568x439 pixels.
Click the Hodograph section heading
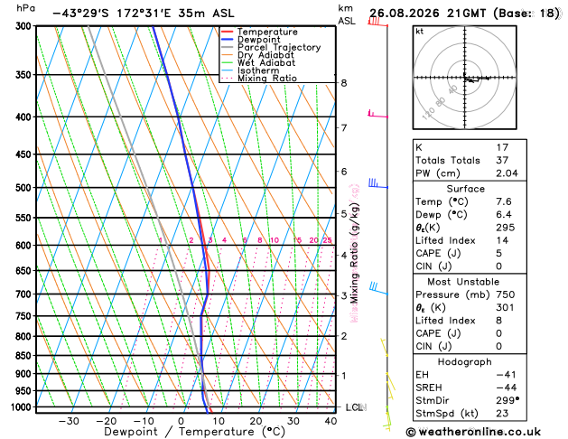465,362
